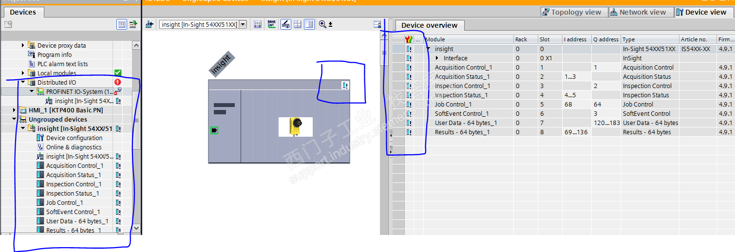The width and height of the screenshot is (735, 252).
Task: Select User Data - 64 bytes_1 in tree
Action: pos(77,221)
